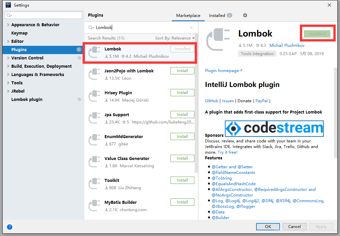Click the IntelliJ logo in the title bar
This screenshot has height=236, width=340.
point(8,5)
